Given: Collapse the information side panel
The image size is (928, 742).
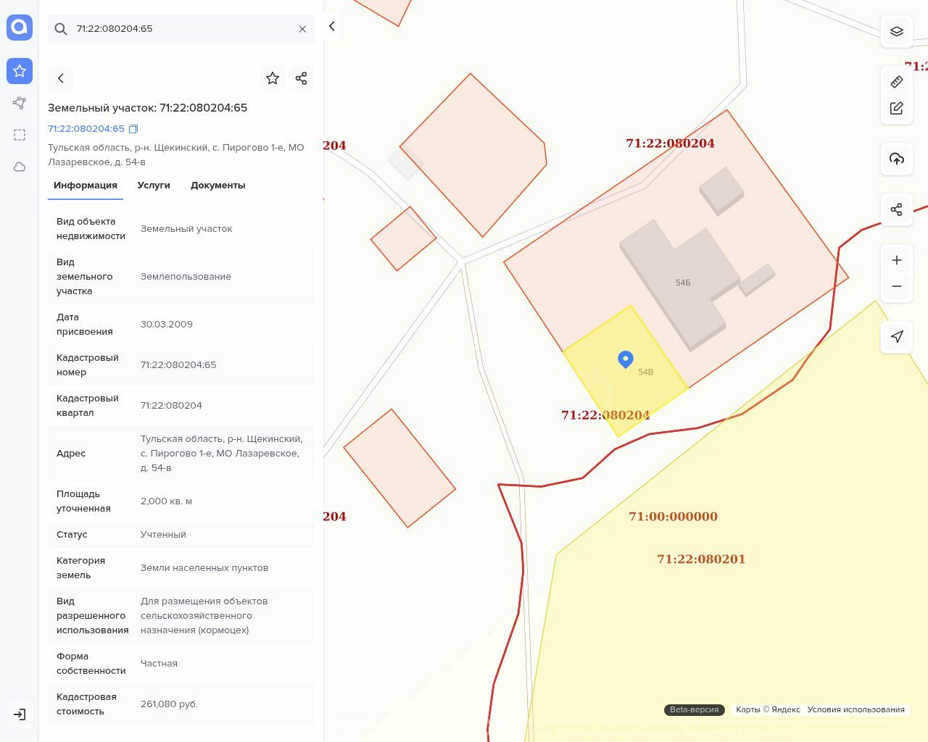Looking at the screenshot, I should tap(331, 26).
